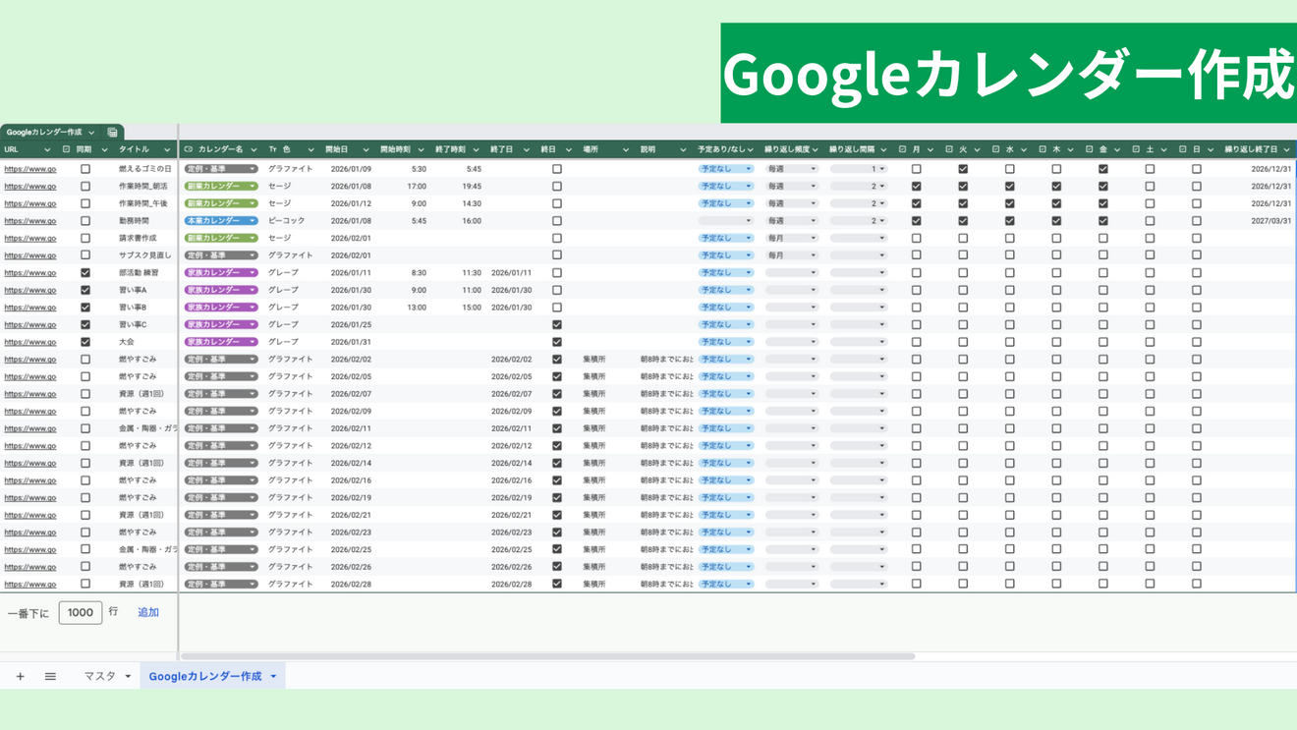Check 土 checkbox for 作業時間_午後 row
This screenshot has height=730, width=1297.
[x=1150, y=203]
